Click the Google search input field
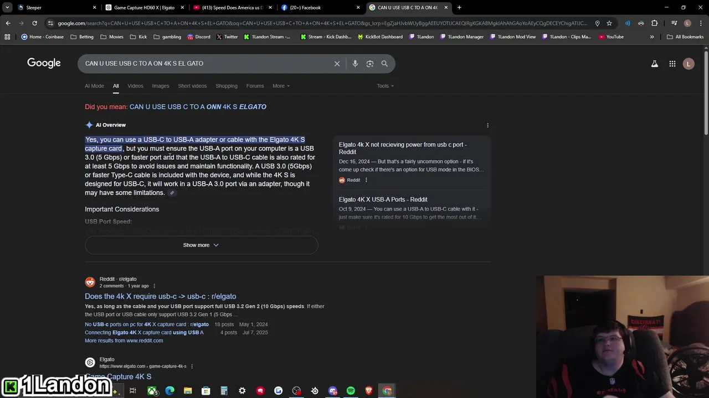Viewport: 709px width, 398px height. [208, 64]
